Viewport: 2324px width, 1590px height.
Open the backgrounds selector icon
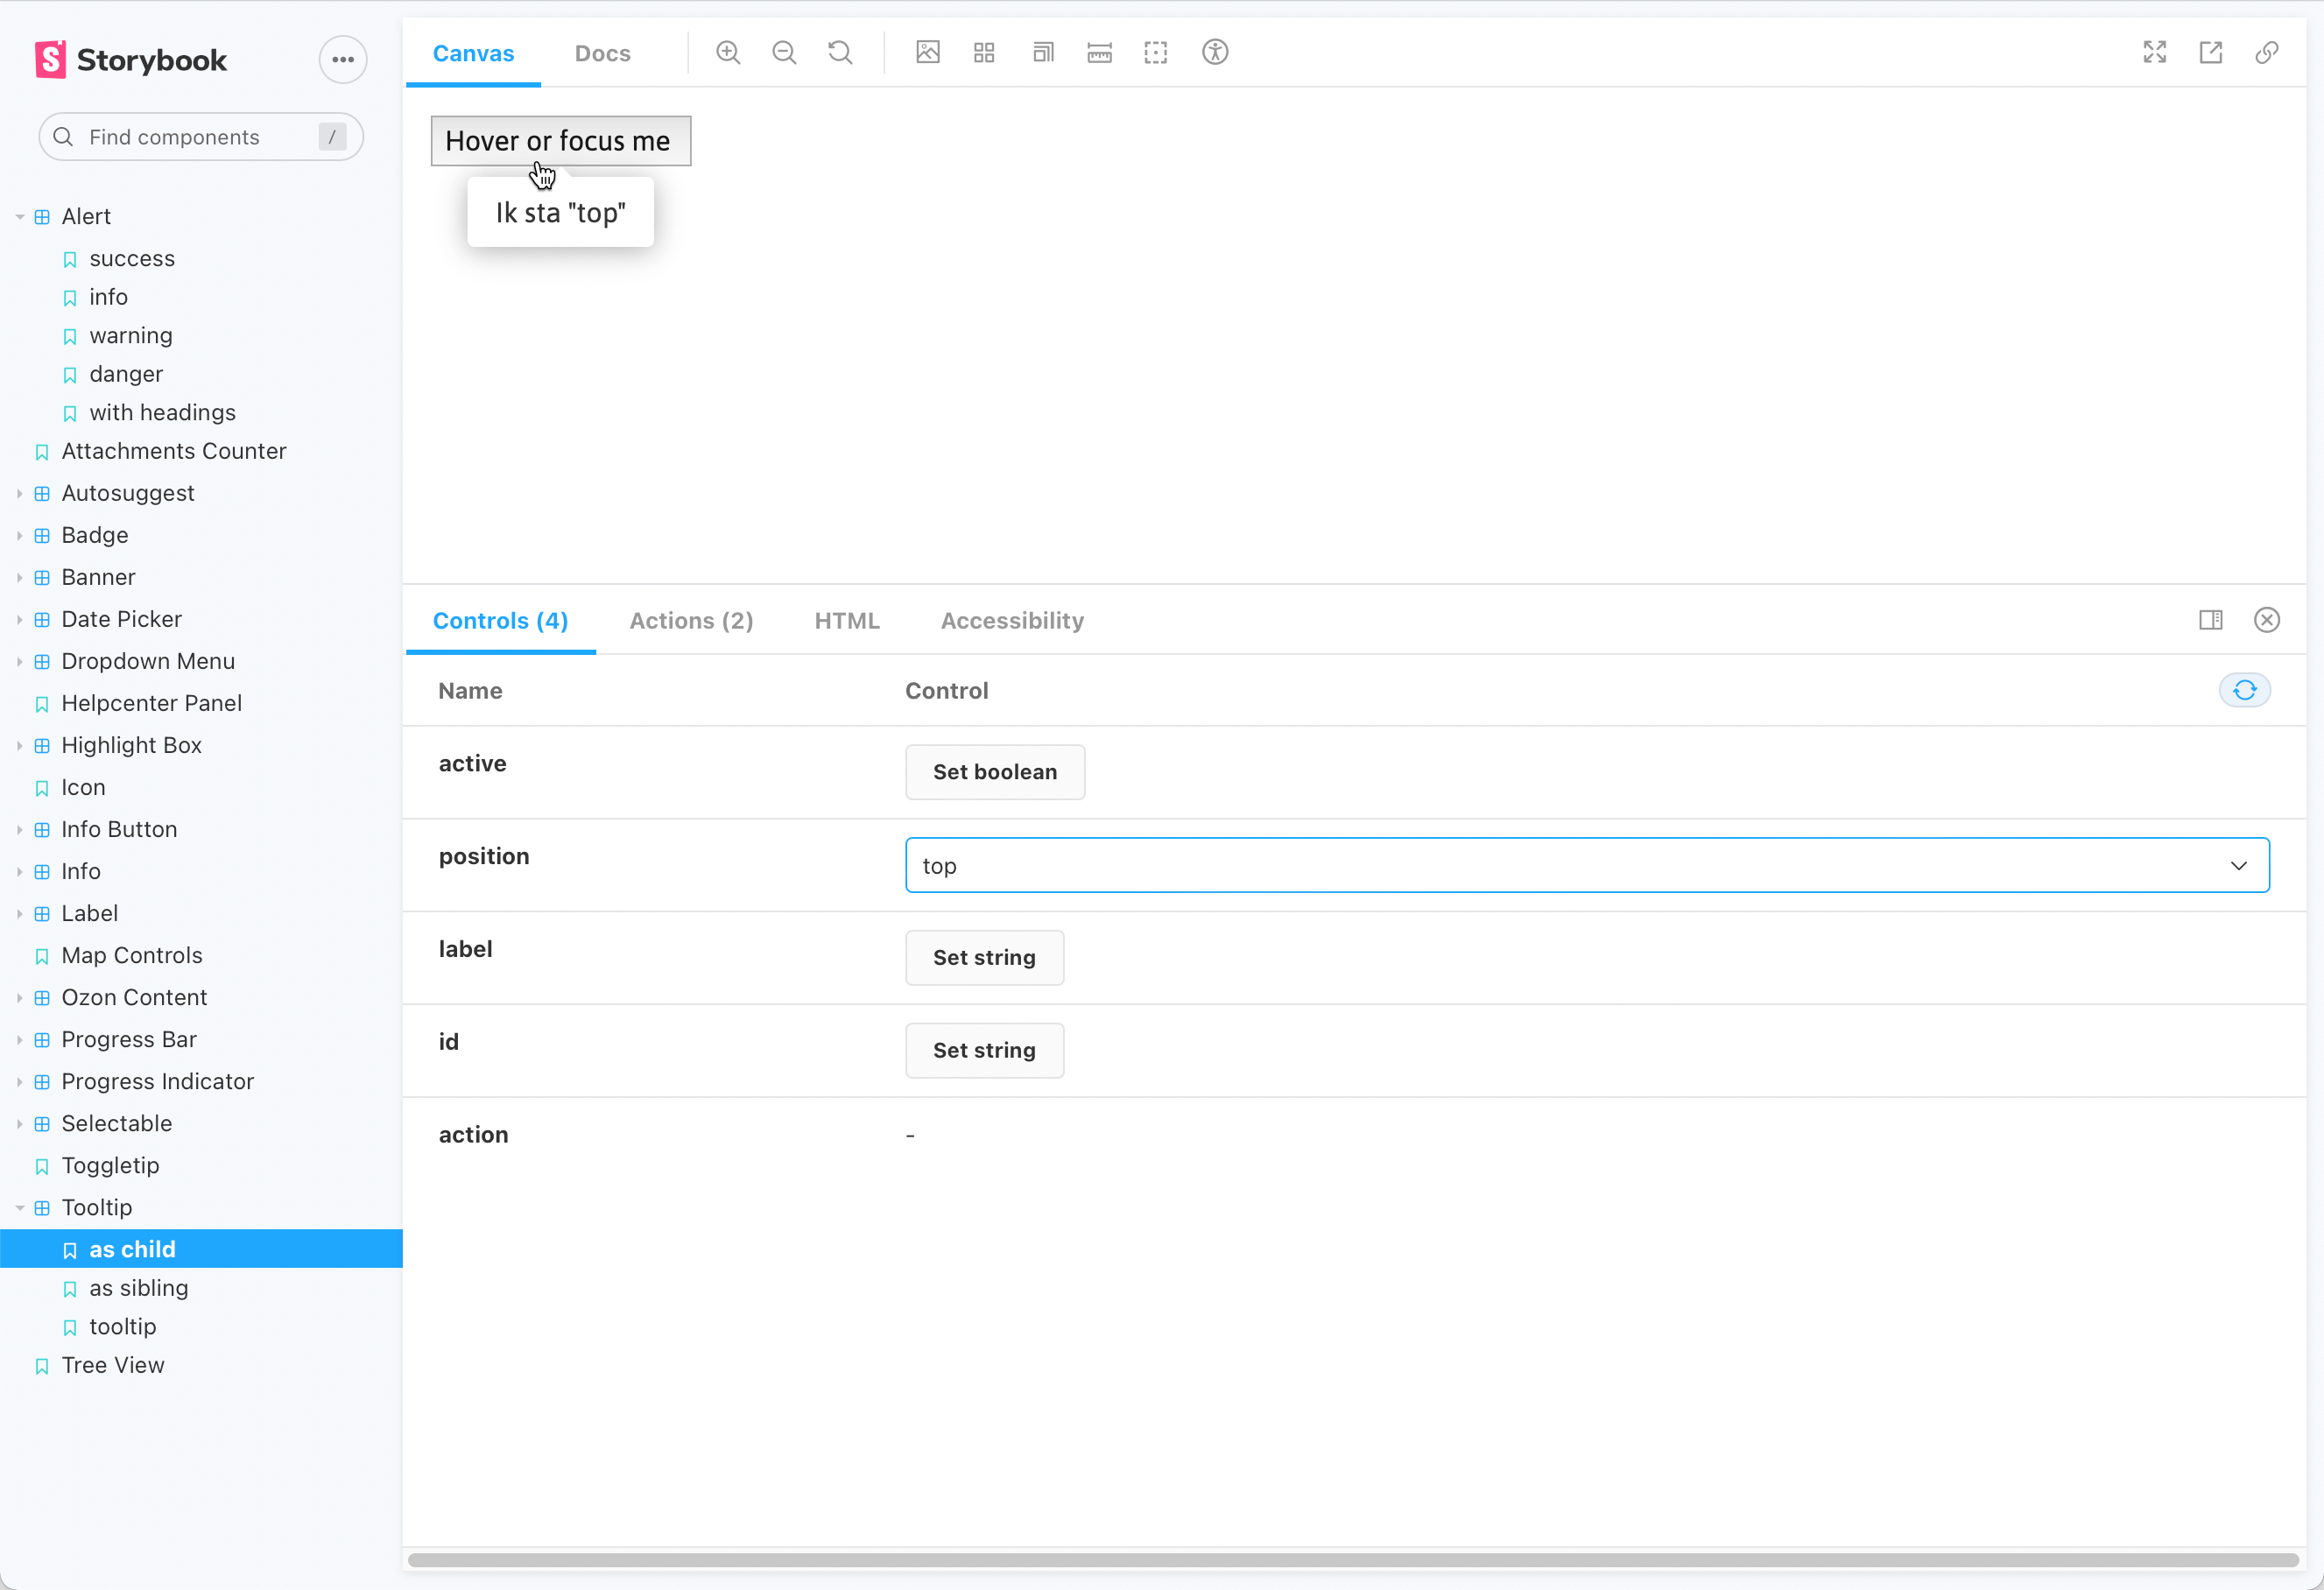click(928, 52)
